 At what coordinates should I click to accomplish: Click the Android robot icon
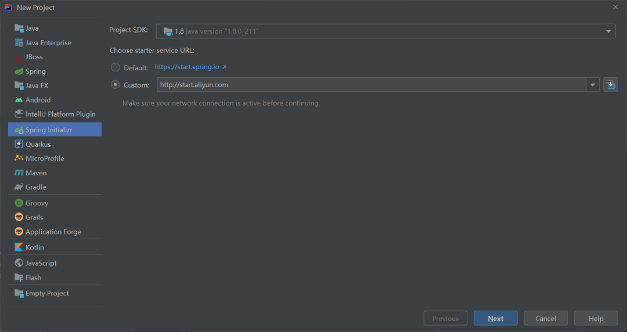pyautogui.click(x=19, y=100)
